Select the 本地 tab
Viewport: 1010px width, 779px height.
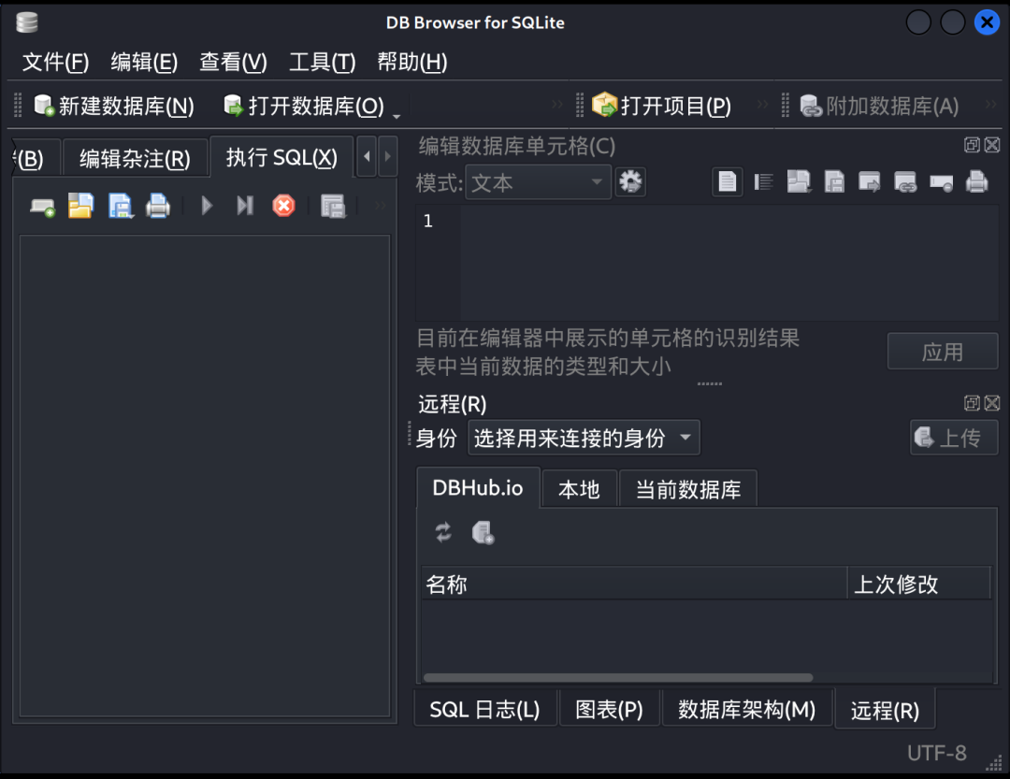point(579,490)
